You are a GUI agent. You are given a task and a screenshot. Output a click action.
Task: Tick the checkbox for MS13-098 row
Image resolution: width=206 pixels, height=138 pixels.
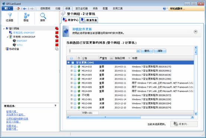tap(75, 103)
